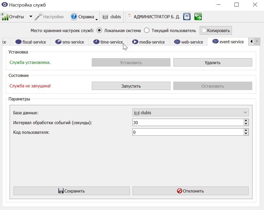Expand the Отчёты dropdown arrow

[31, 16]
